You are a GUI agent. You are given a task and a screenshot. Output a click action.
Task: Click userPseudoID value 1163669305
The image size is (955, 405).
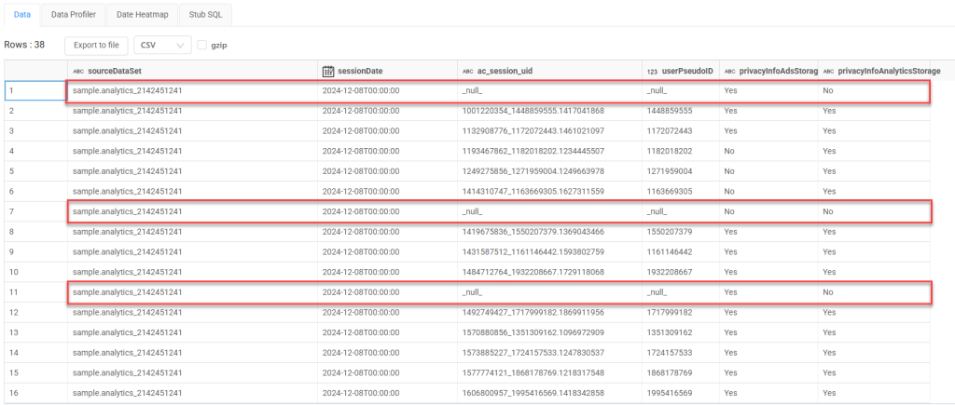coord(680,192)
